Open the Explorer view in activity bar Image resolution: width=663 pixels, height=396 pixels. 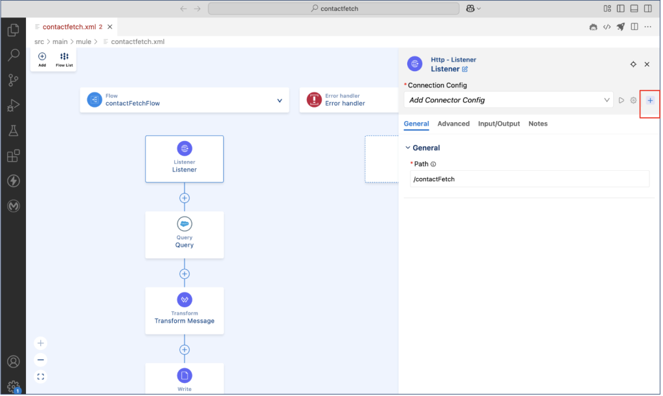pos(14,30)
